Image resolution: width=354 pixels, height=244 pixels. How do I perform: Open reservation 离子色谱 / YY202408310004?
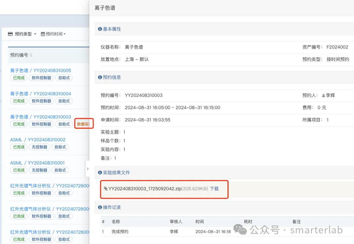point(41,94)
